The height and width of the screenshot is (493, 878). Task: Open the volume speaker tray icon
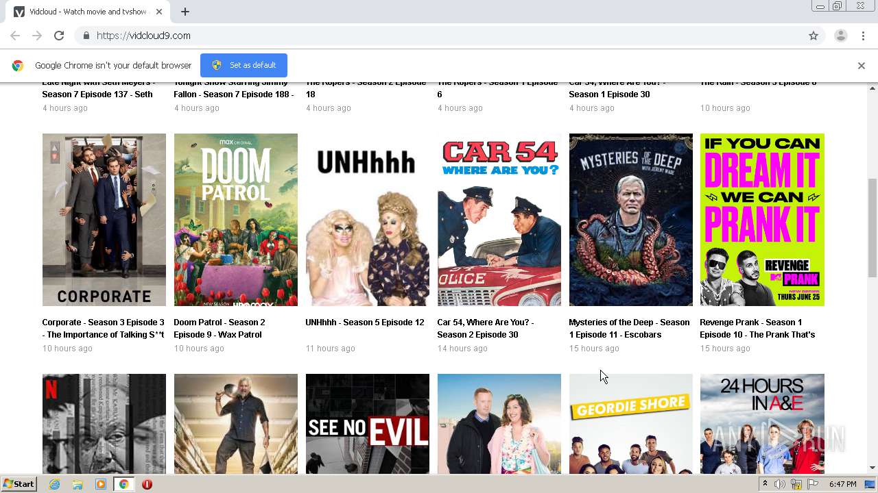coord(780,484)
